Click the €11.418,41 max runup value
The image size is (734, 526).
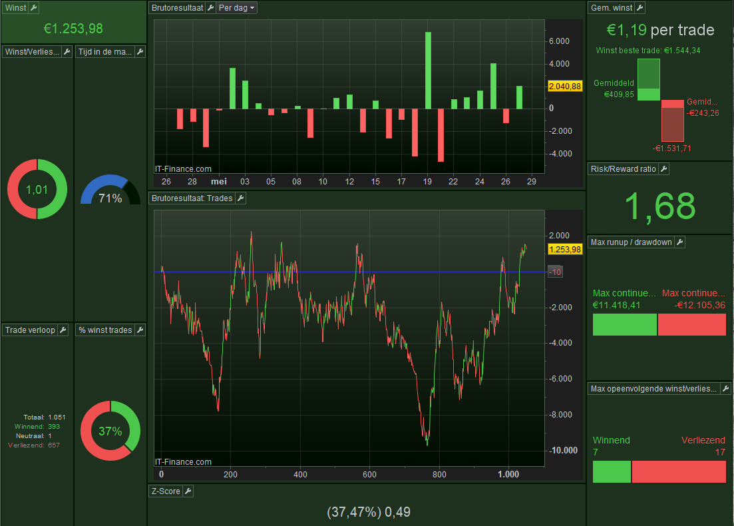click(x=616, y=305)
